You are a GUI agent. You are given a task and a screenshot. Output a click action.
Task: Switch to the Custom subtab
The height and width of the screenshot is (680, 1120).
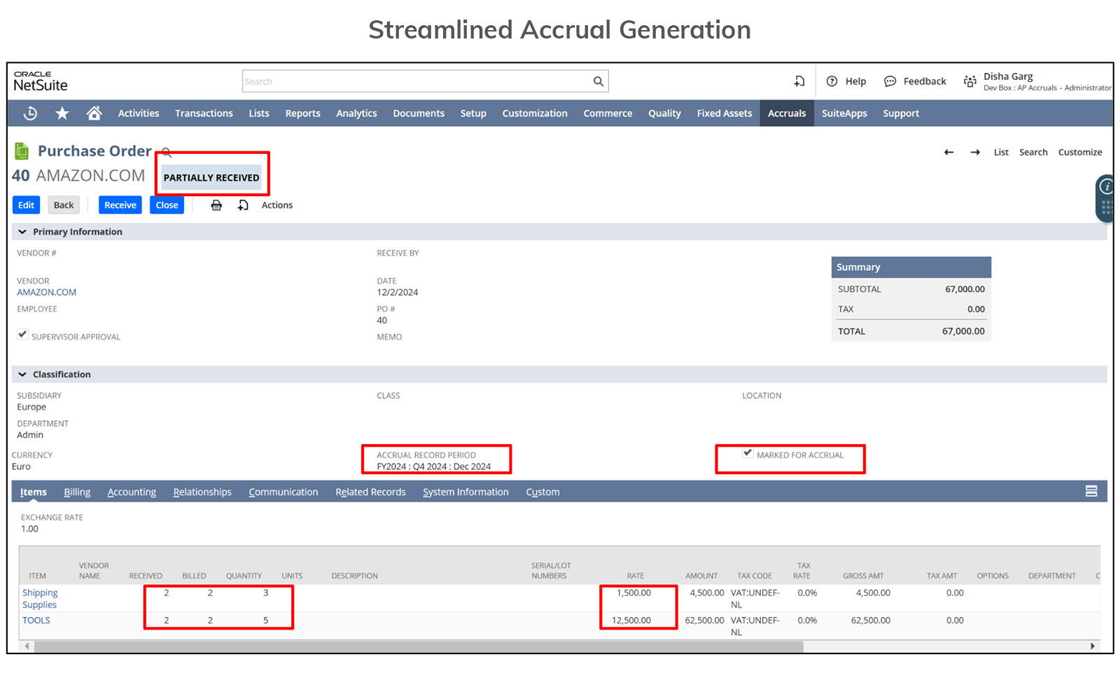[542, 492]
